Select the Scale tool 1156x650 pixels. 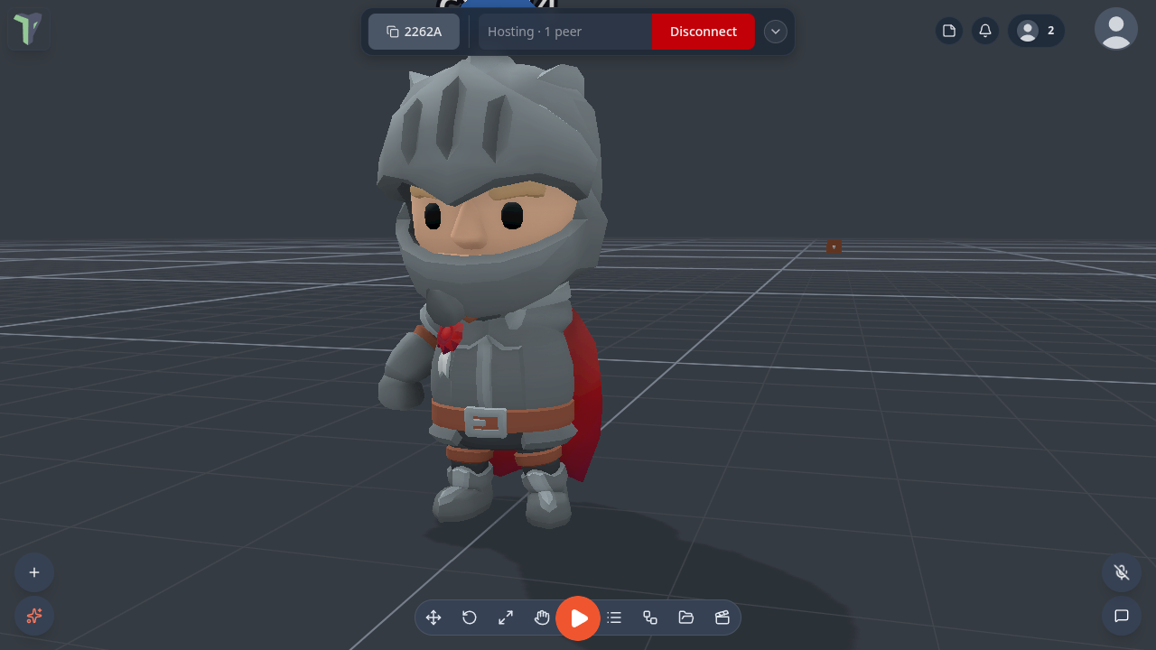coord(506,617)
